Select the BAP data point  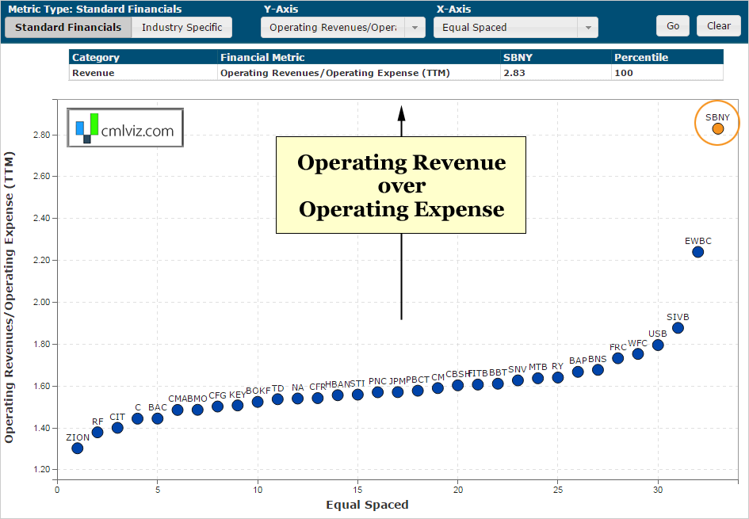click(x=578, y=372)
